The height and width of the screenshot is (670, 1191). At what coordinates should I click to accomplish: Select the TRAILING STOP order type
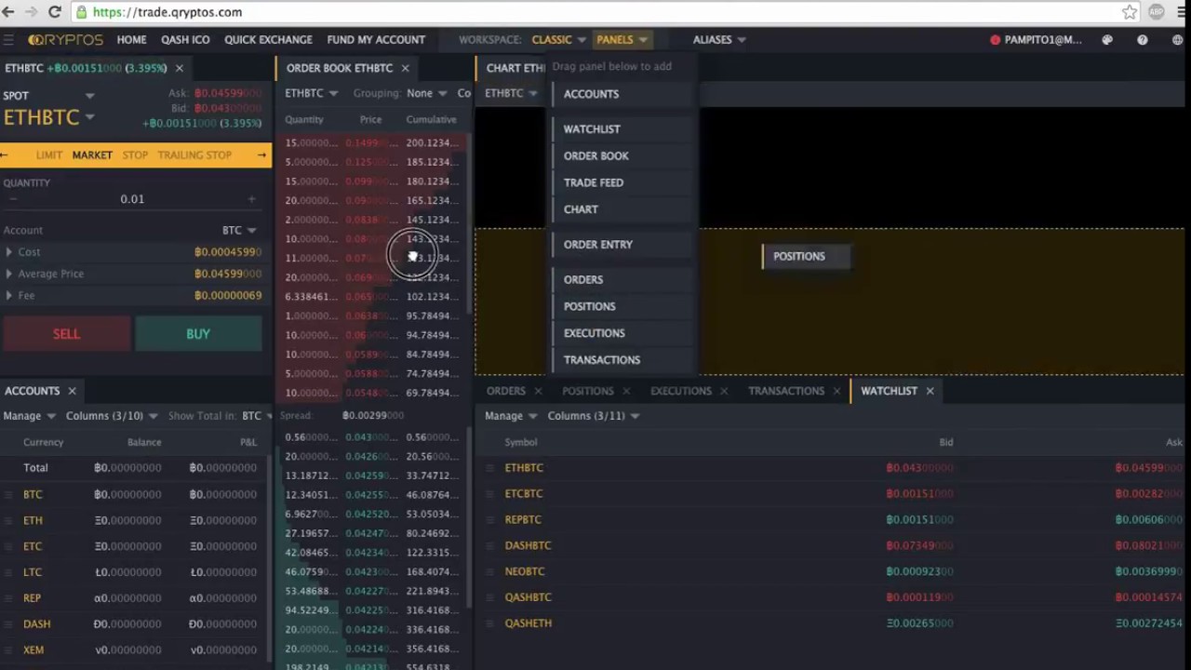pyautogui.click(x=194, y=155)
